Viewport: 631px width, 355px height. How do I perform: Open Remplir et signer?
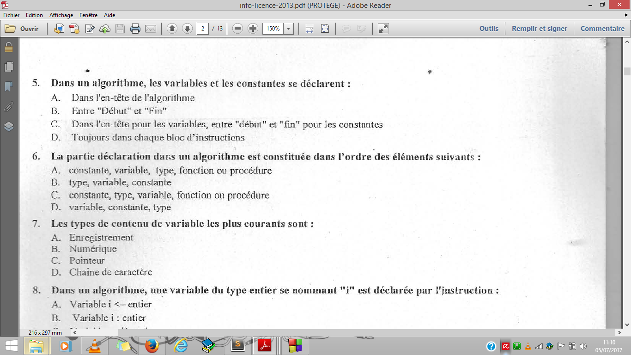click(x=540, y=28)
